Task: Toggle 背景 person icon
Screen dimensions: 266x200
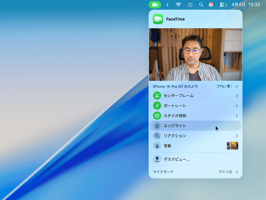Action: (157, 146)
